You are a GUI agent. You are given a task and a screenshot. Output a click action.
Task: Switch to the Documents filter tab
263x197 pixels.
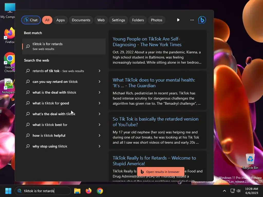point(81,20)
